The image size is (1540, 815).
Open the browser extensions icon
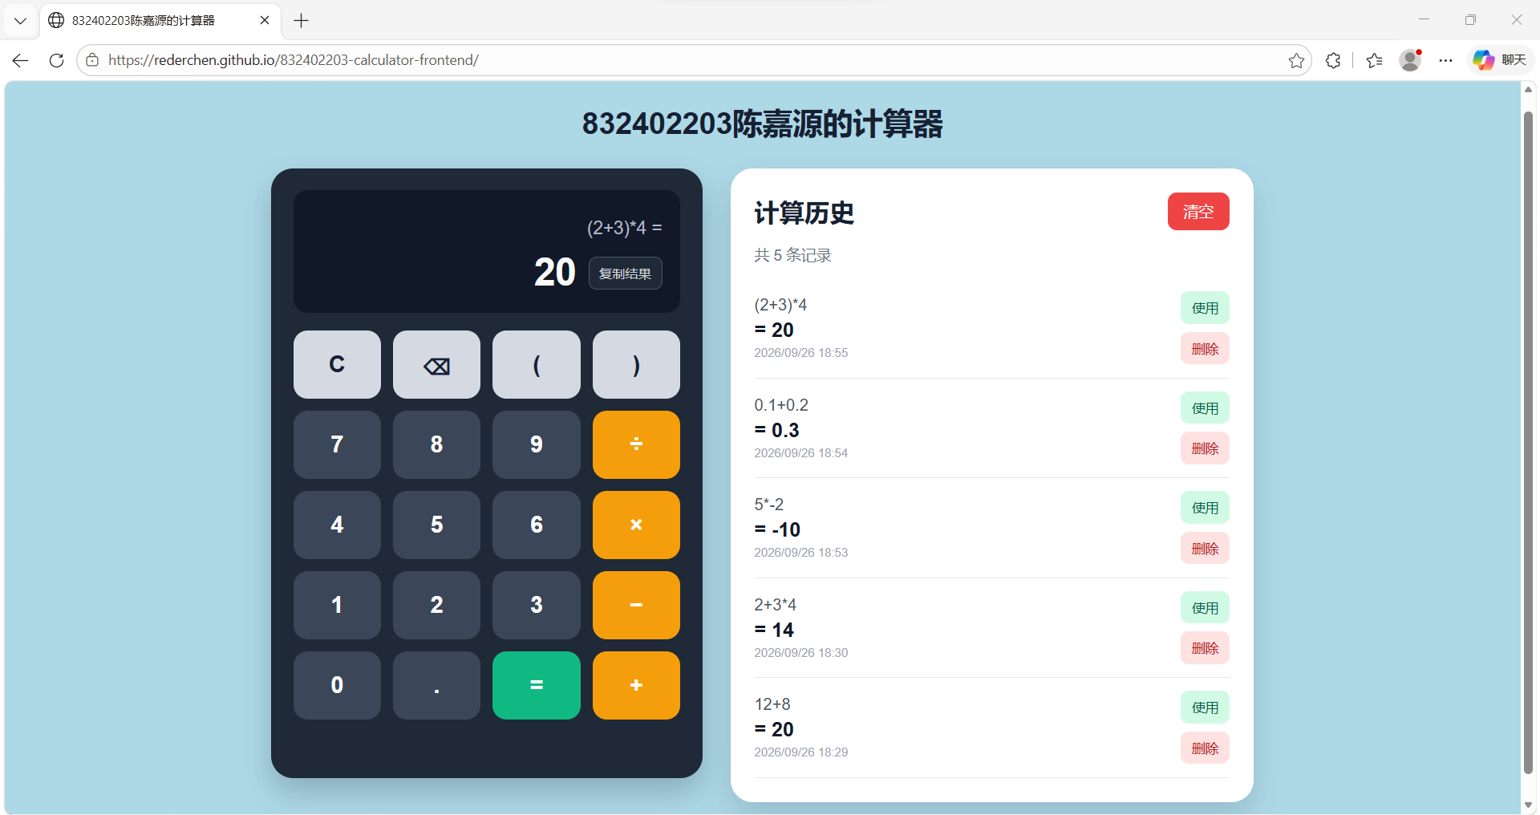point(1333,60)
